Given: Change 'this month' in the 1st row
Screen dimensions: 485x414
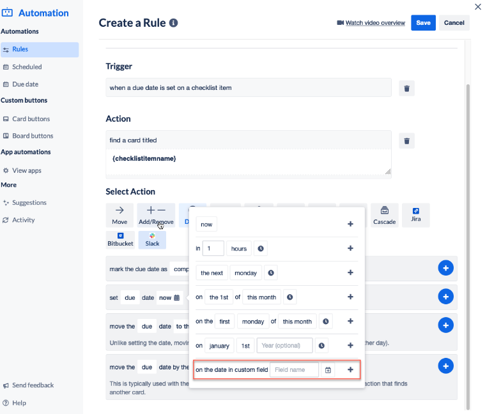Looking at the screenshot, I should tap(262, 297).
